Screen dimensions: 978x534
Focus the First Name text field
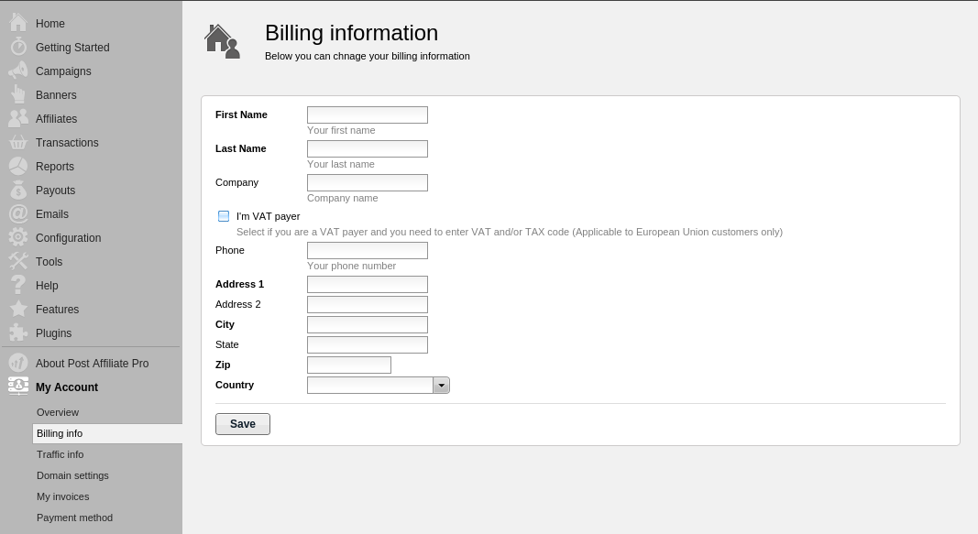pos(368,114)
